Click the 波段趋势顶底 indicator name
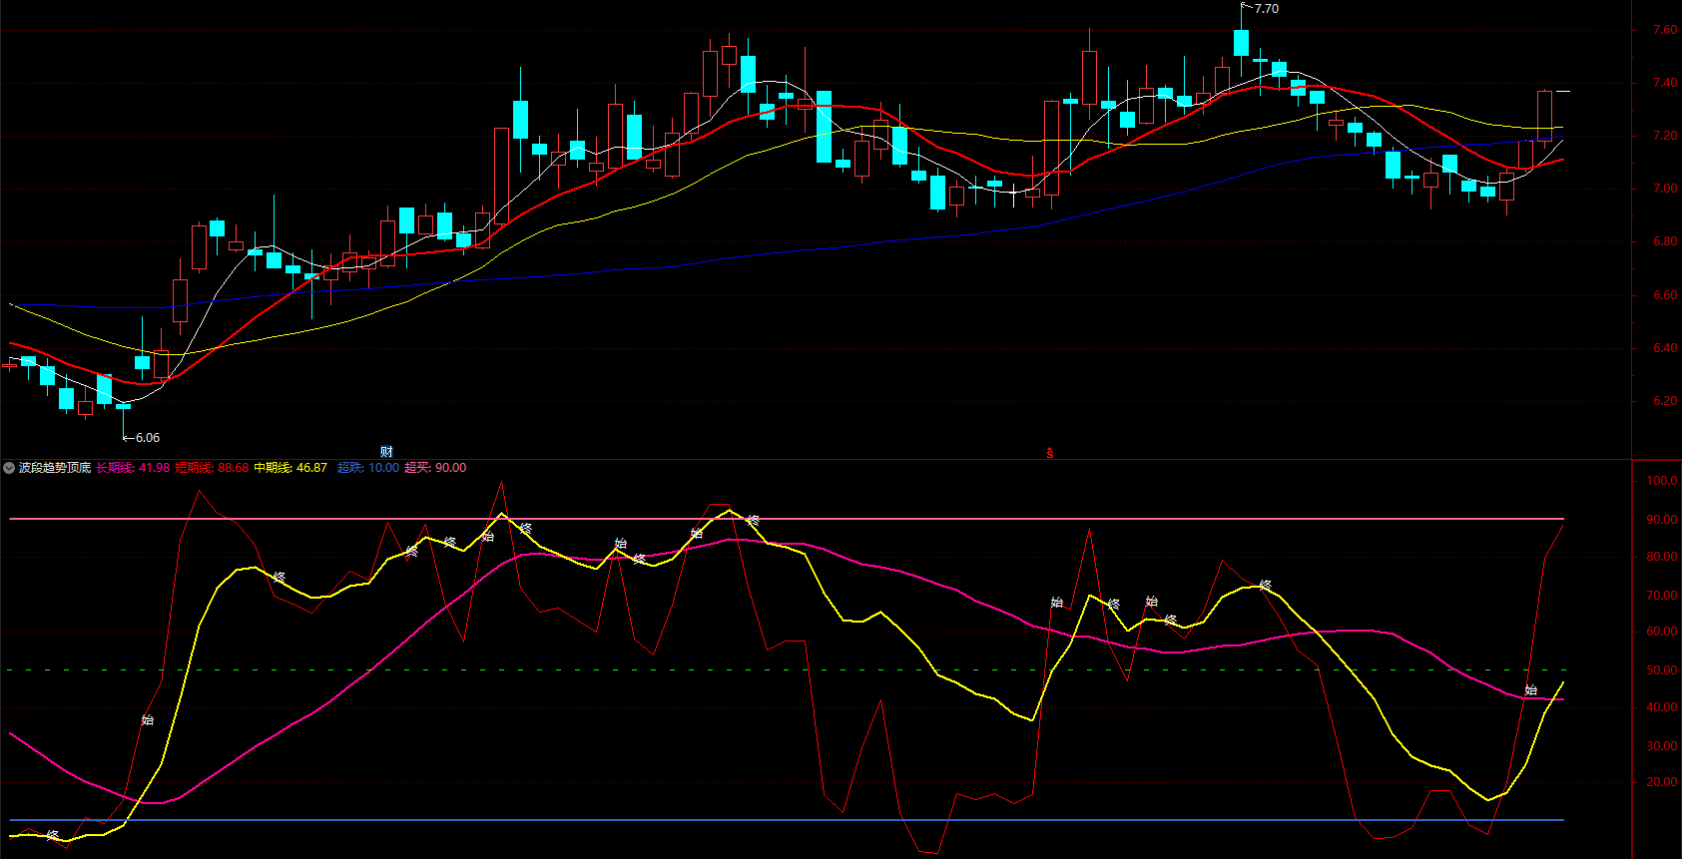1682x859 pixels. point(55,468)
